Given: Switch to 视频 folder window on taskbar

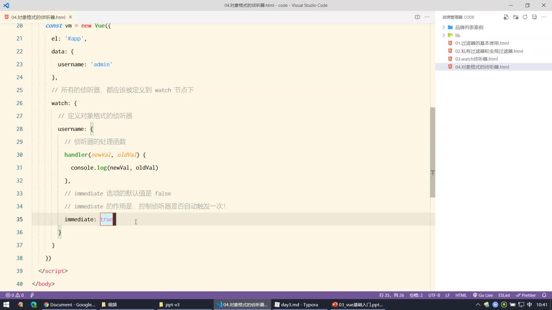Looking at the screenshot, I should [126, 304].
